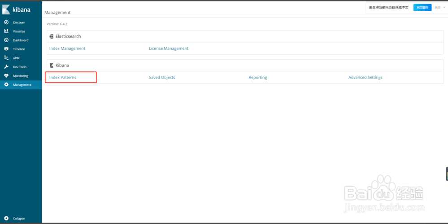Viewport: 448px width, 224px height.
Task: Open Advanced Settings link
Action: pyautogui.click(x=365, y=77)
